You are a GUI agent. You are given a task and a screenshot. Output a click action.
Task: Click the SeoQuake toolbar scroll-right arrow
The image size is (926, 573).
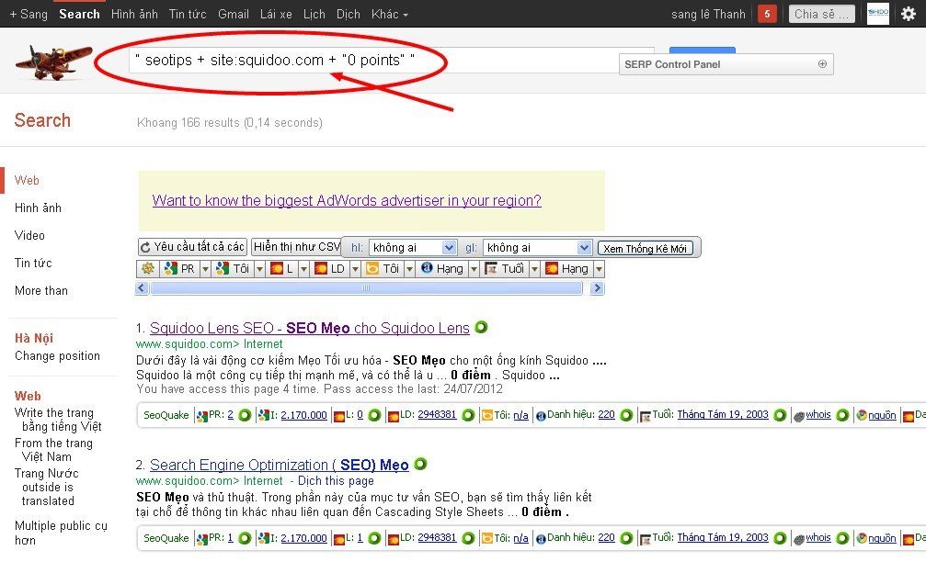point(597,287)
